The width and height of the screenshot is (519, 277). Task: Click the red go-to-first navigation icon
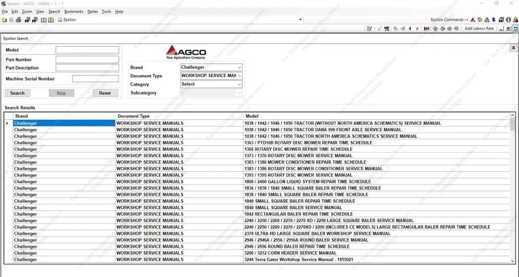427,29
